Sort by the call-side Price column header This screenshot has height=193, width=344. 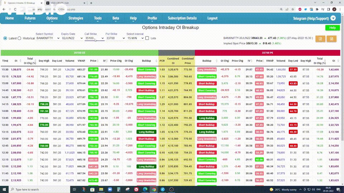pos(93,61)
